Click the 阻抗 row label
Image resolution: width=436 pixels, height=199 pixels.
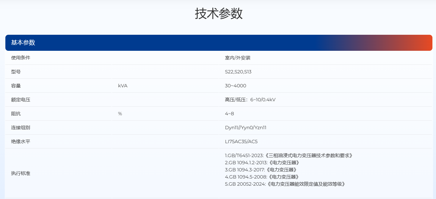(x=16, y=114)
